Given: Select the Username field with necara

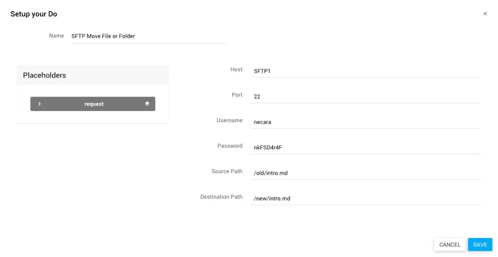Looking at the screenshot, I should pyautogui.click(x=365, y=122).
